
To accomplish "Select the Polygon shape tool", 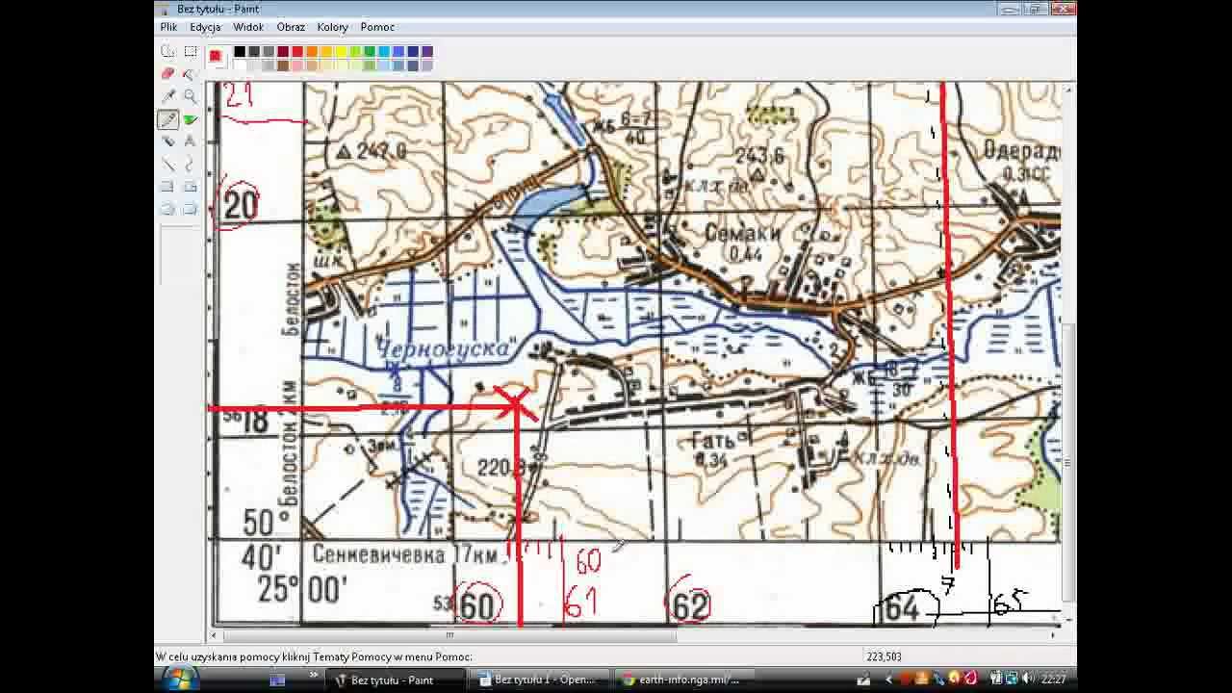I will click(191, 187).
